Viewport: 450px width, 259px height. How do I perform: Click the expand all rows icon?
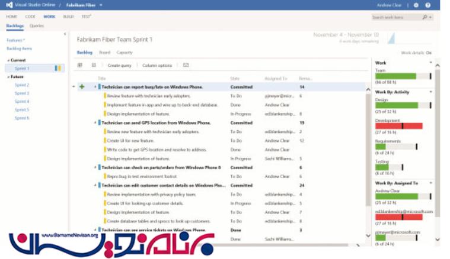(x=80, y=65)
